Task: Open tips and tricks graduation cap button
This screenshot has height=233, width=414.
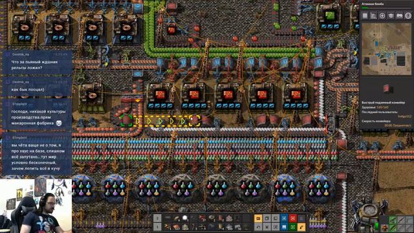Action: click(391, 16)
